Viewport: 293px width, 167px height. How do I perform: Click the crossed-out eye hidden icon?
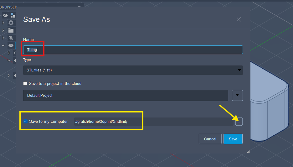[11, 38]
